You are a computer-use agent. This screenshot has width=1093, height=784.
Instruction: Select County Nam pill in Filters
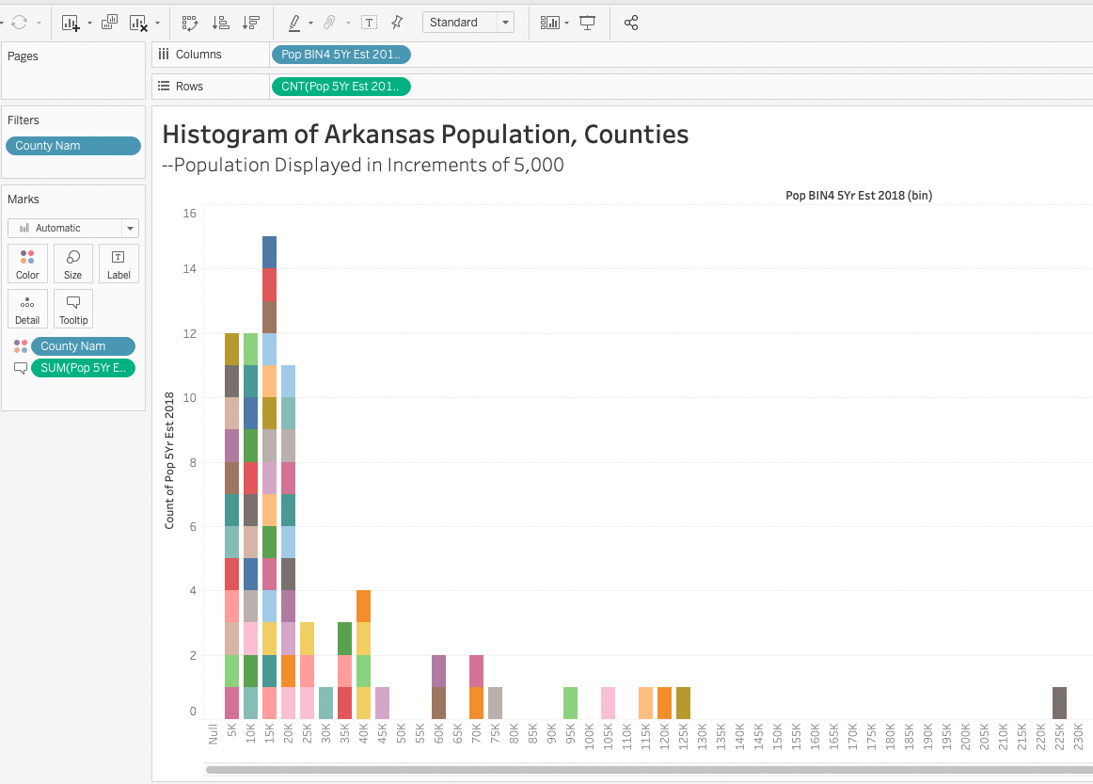coord(73,146)
